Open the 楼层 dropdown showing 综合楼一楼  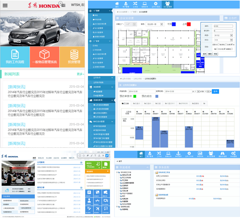tap(155, 24)
